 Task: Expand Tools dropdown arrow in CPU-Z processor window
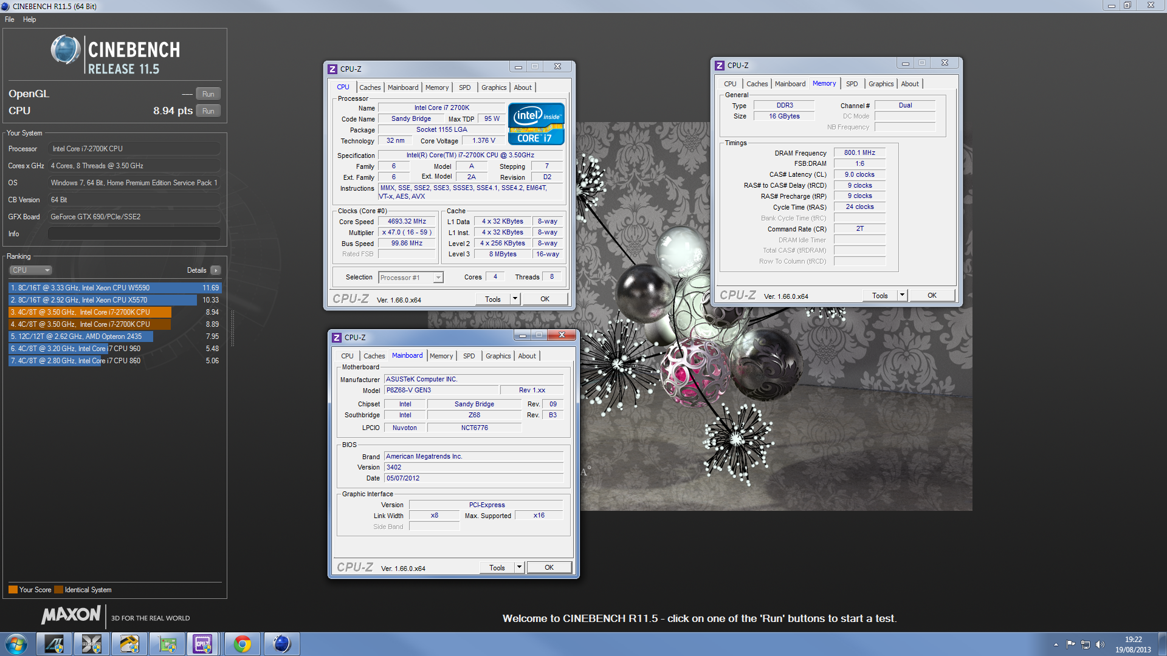coord(515,299)
